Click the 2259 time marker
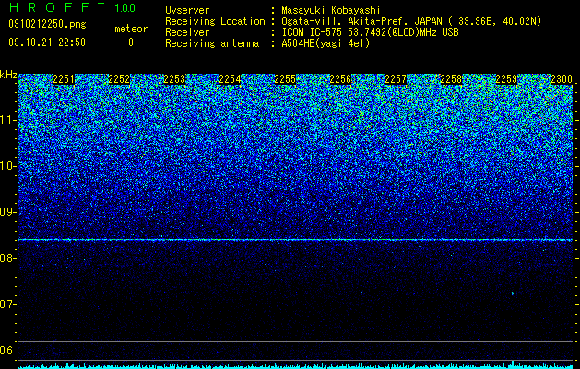This screenshot has width=580, height=369. pyautogui.click(x=506, y=79)
